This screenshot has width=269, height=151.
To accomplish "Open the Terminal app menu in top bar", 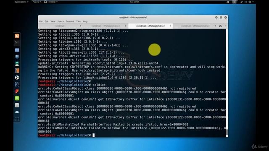I will (x=51, y=2).
